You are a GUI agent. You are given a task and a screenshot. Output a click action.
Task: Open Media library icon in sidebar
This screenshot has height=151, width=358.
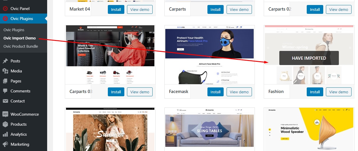5,71
